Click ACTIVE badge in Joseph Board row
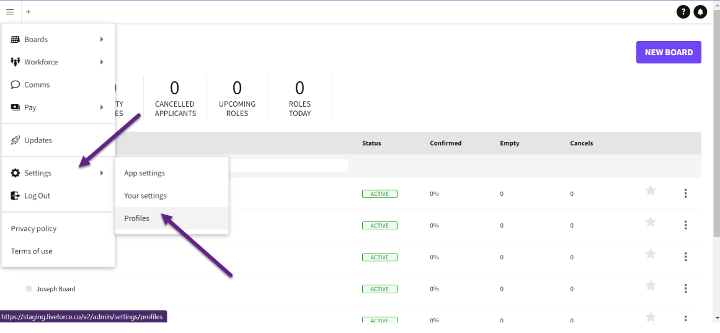Viewport: 720px width, 333px height. [x=380, y=289]
